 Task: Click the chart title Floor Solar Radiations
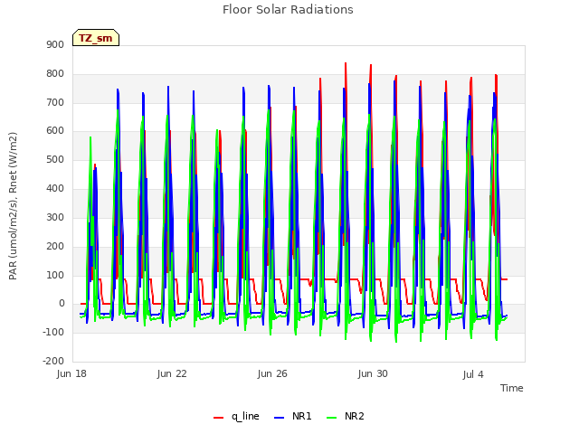click(x=288, y=10)
